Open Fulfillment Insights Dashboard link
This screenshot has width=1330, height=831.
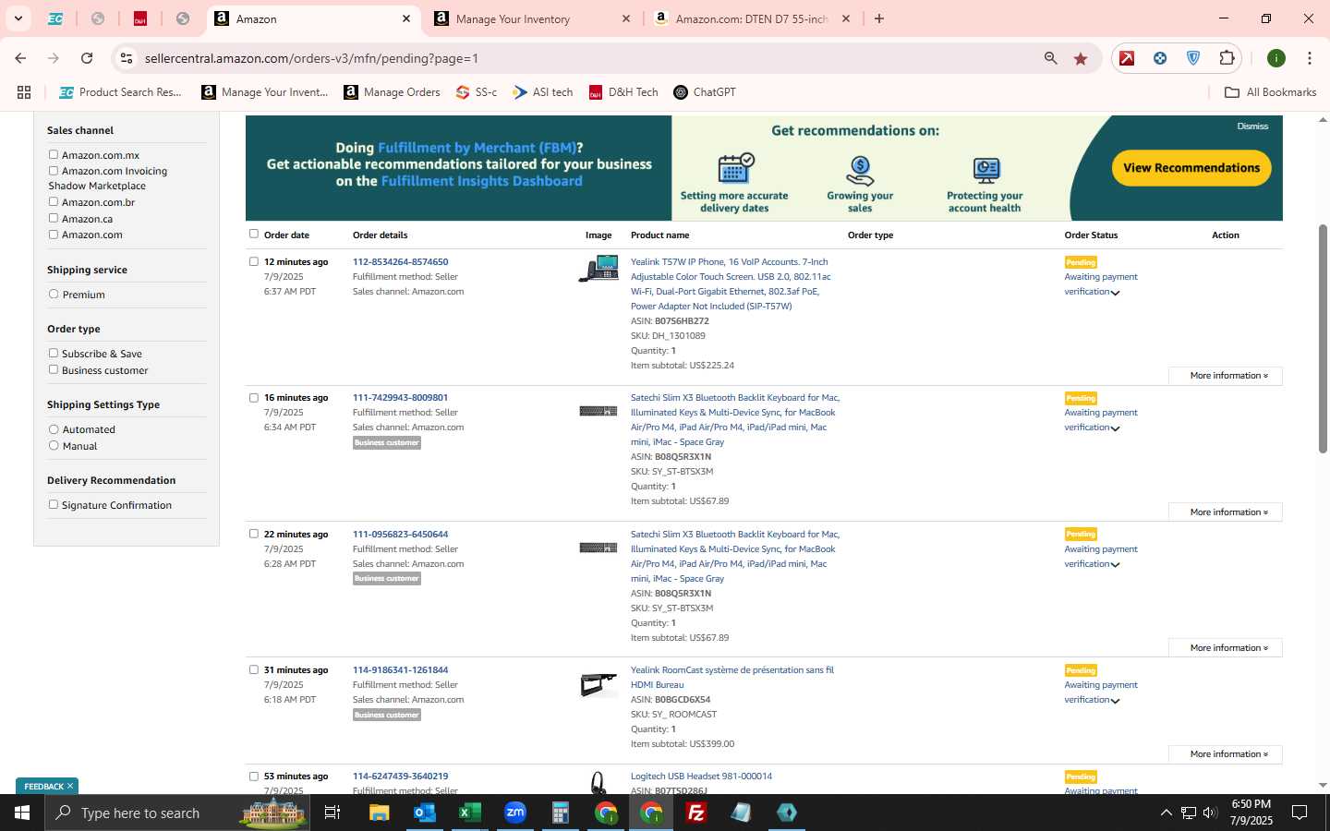coord(481,181)
